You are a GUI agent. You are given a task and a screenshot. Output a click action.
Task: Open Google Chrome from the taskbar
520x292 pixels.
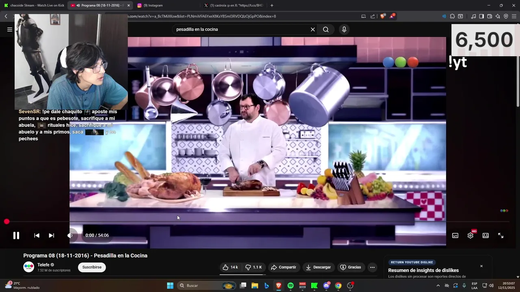[338, 286]
